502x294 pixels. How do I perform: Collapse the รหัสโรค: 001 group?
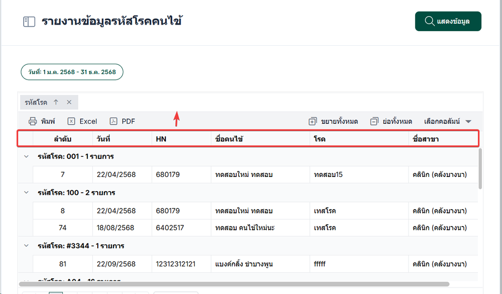pyautogui.click(x=25, y=156)
